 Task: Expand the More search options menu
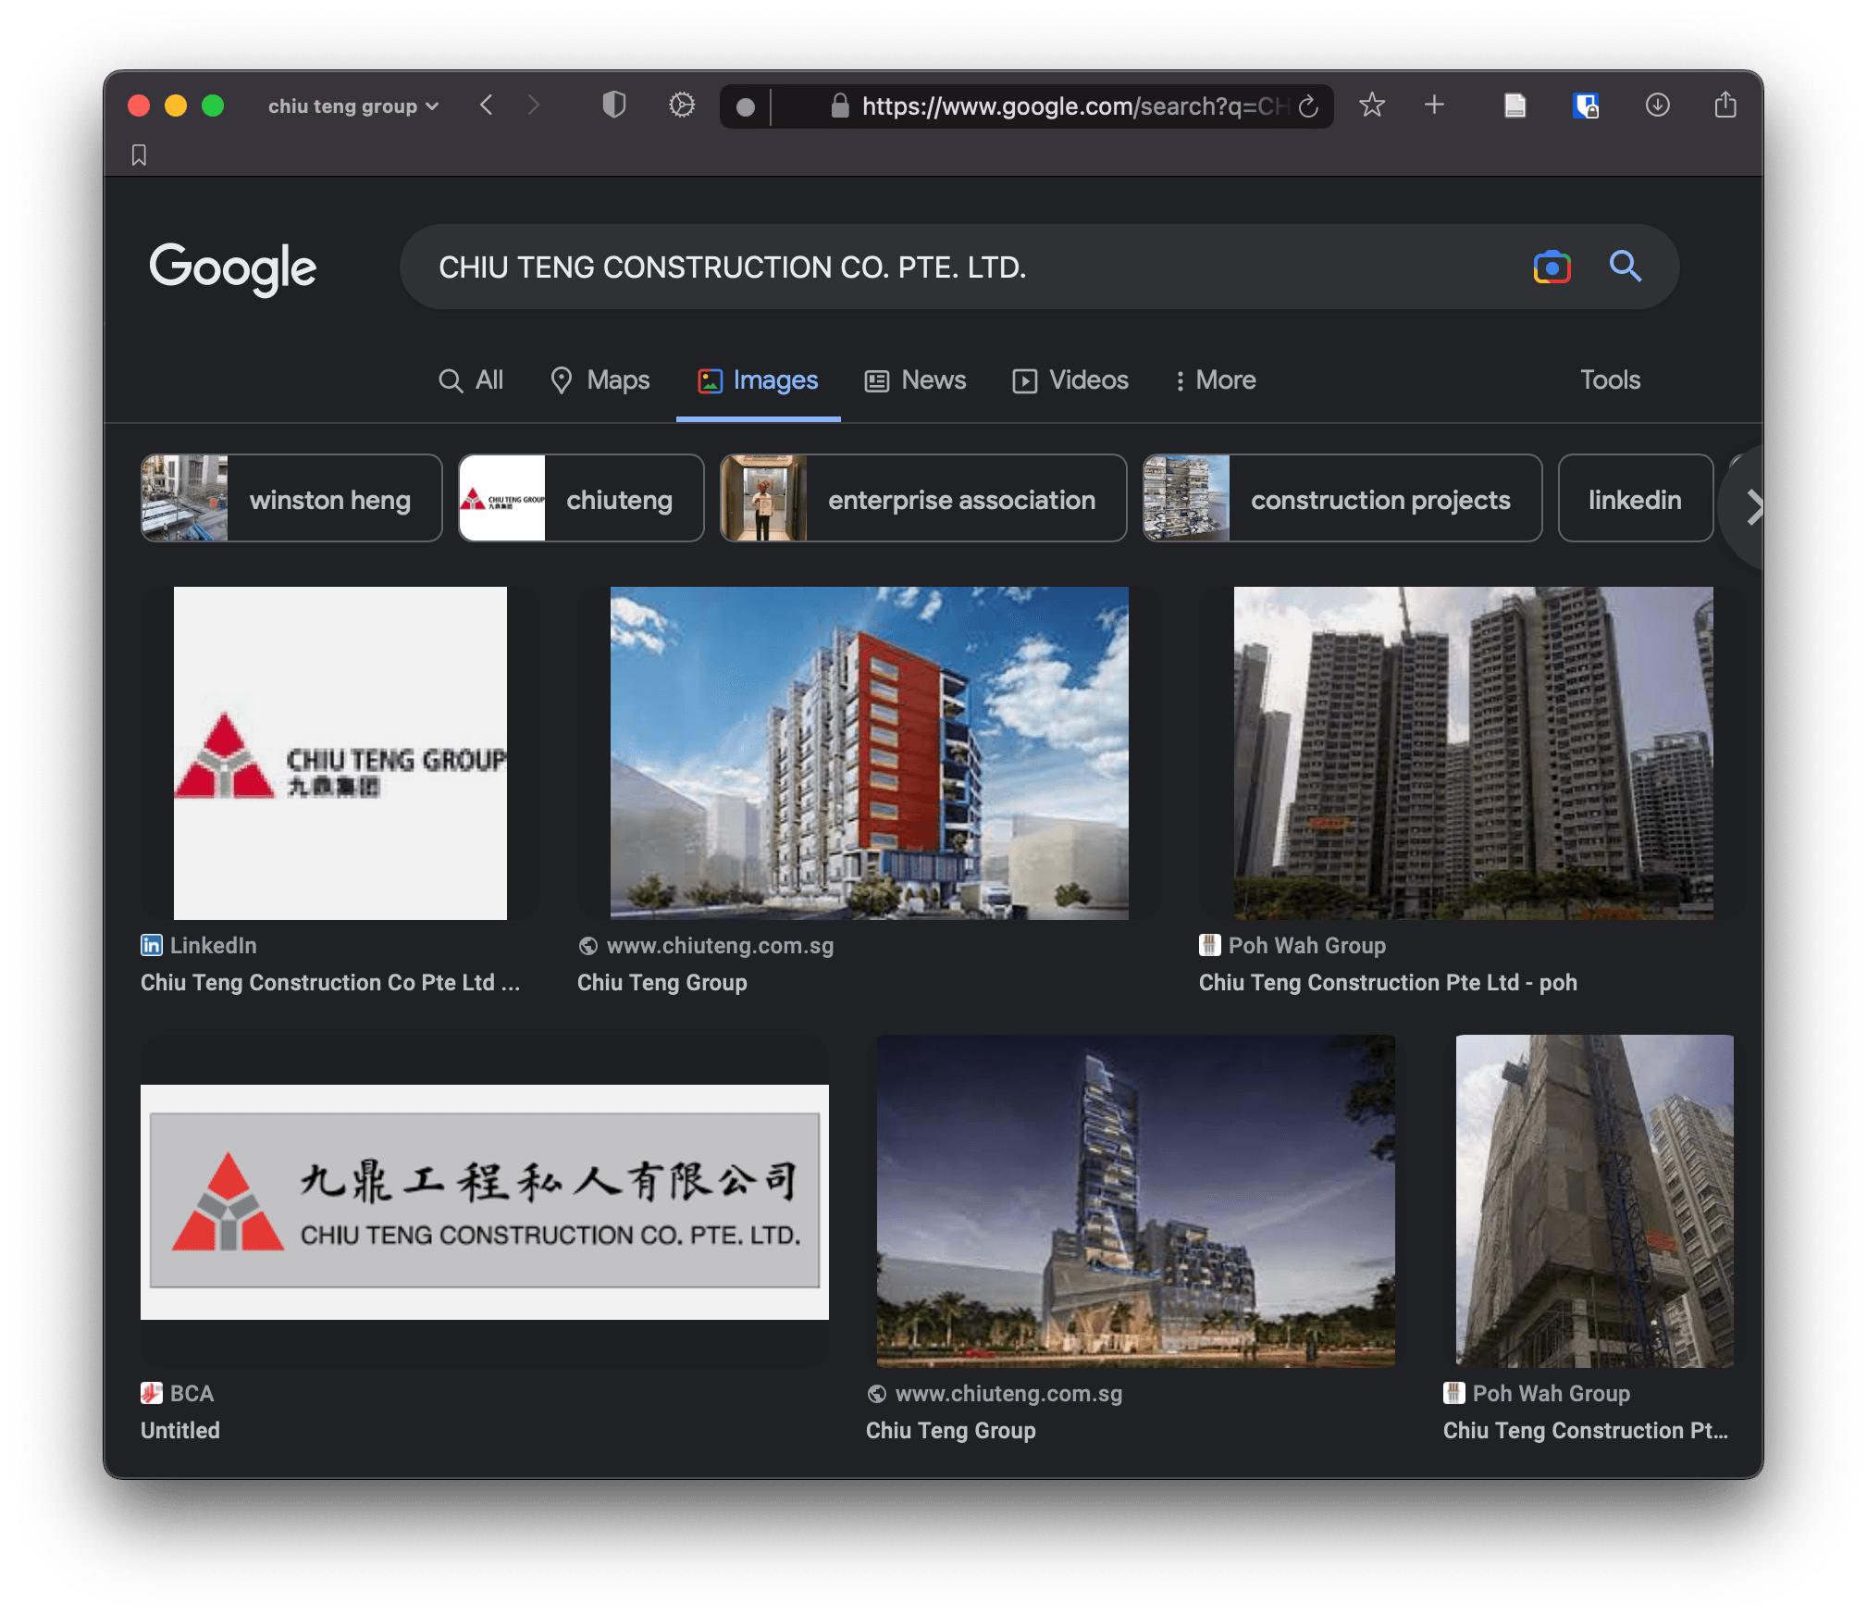coord(1215,379)
